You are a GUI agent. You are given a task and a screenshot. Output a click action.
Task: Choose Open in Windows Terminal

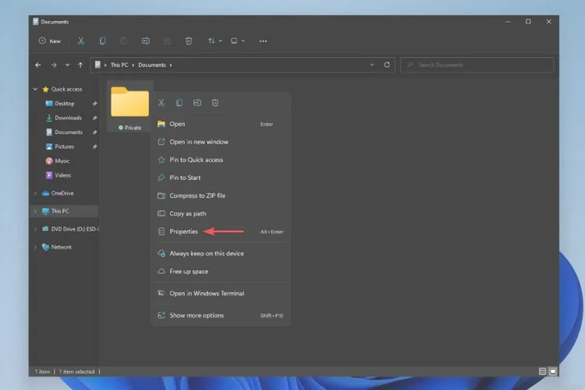coord(221,293)
